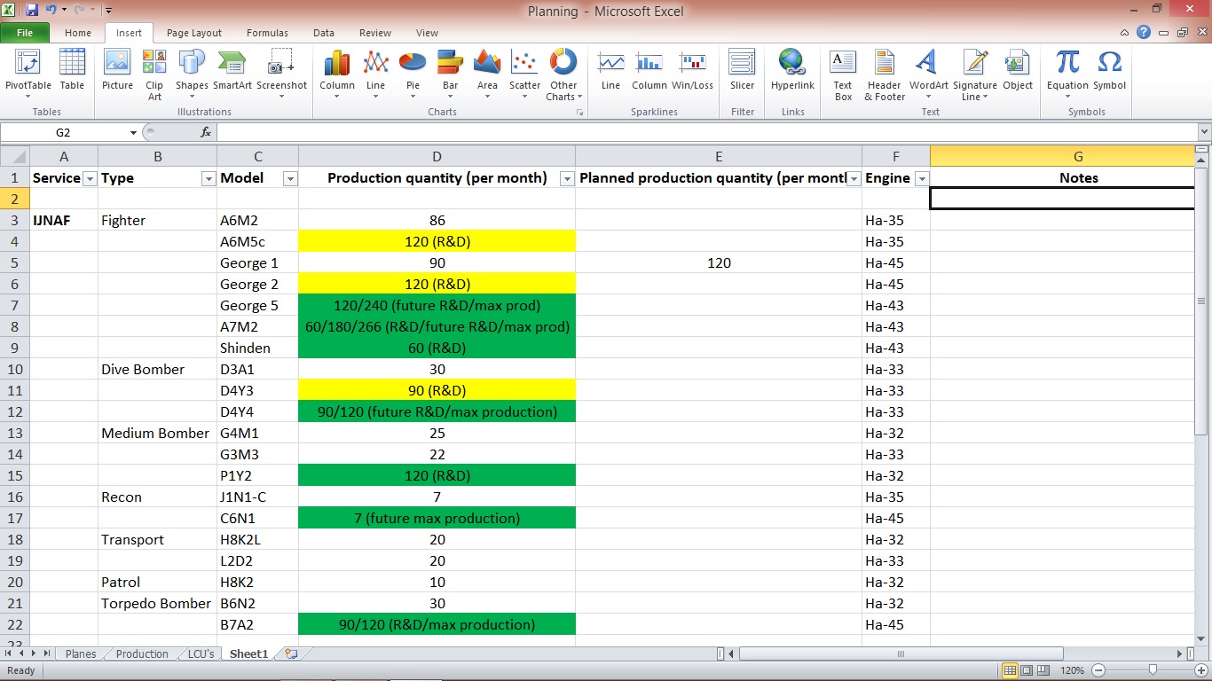Insert a Scatter chart
1212x681 pixels.
(x=524, y=74)
